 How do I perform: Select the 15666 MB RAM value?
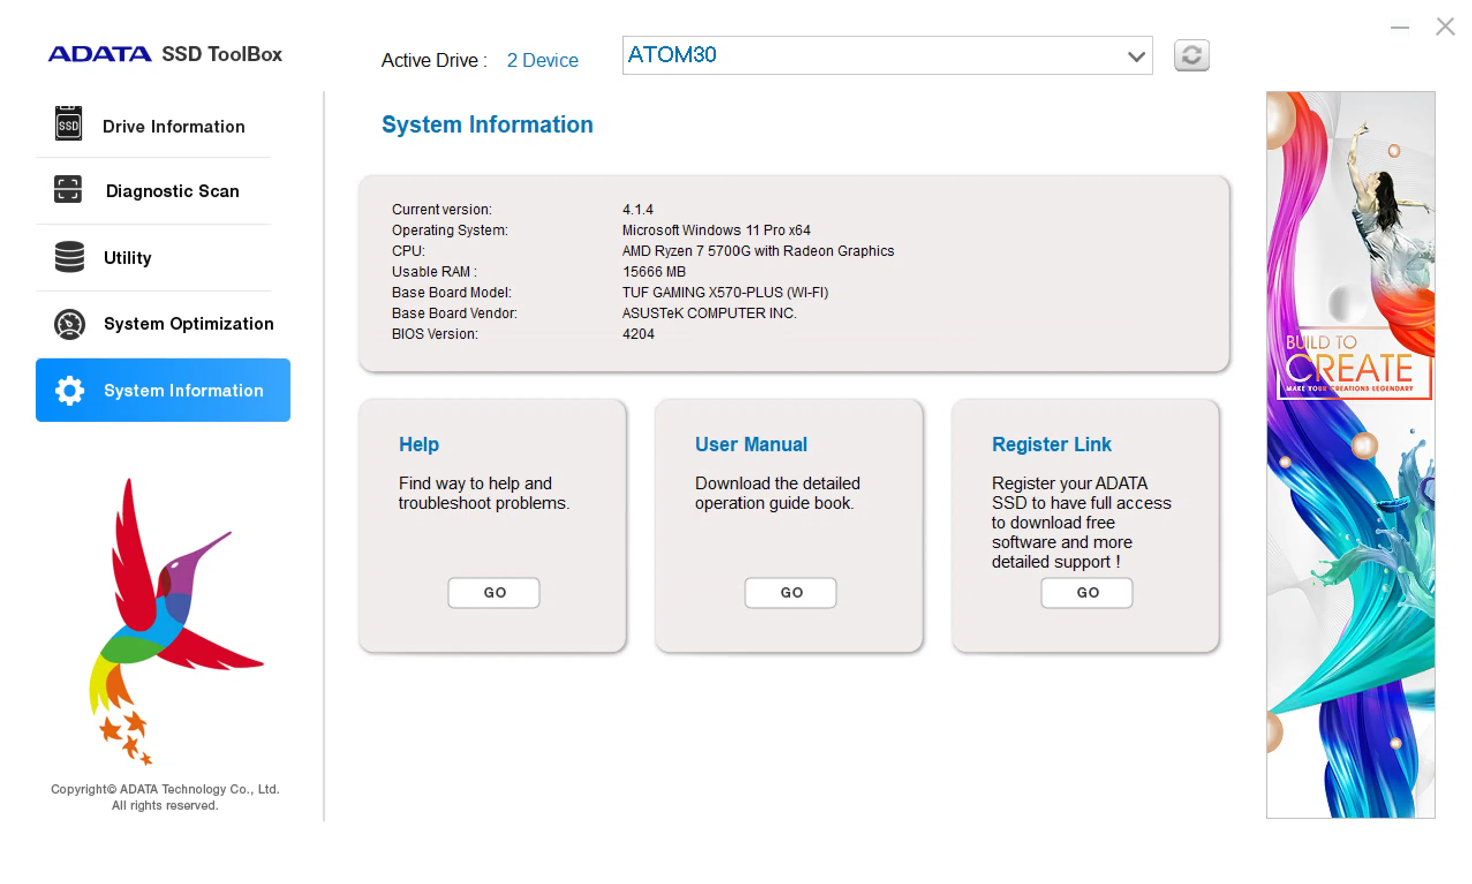[654, 271]
